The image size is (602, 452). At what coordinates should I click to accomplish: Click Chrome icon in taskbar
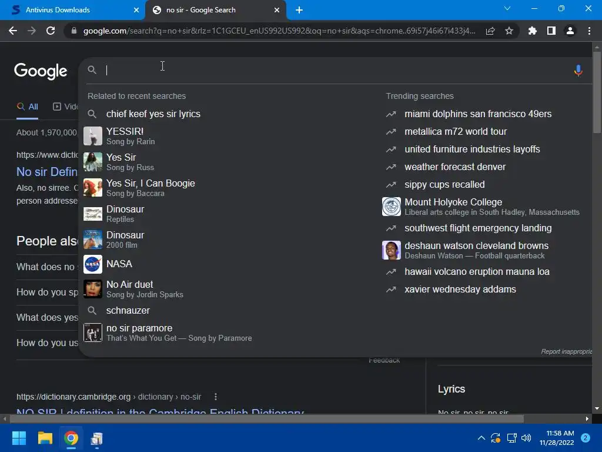[x=71, y=438]
